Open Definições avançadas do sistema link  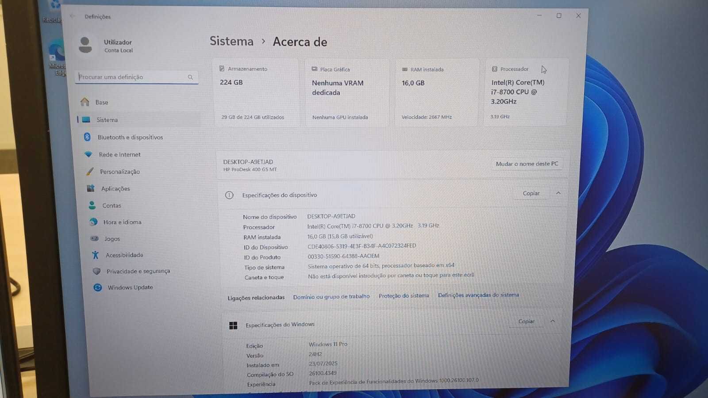coord(478,295)
